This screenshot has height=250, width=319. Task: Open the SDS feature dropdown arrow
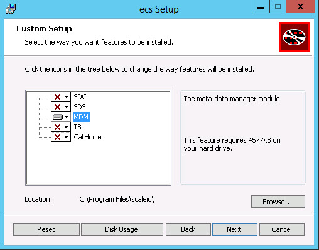tap(66, 107)
